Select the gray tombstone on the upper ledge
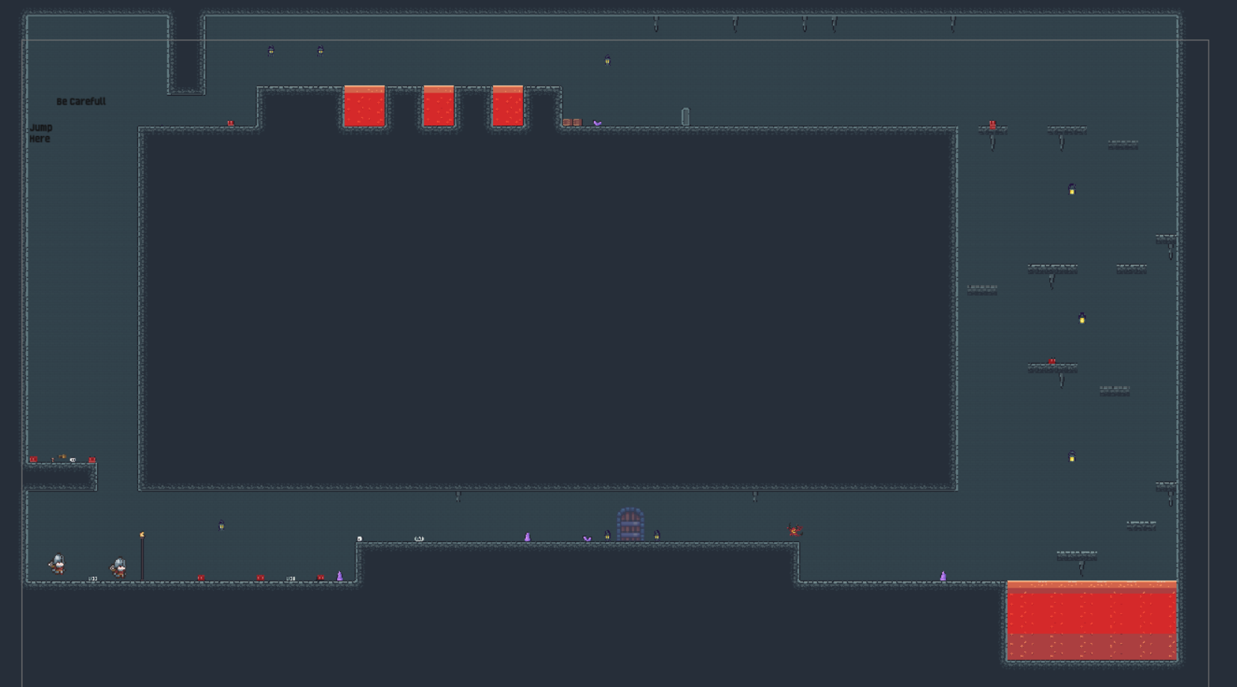The width and height of the screenshot is (1237, 687). (686, 116)
